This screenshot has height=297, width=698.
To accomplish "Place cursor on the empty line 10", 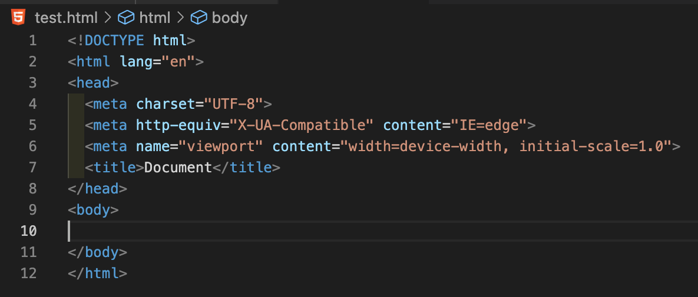I will [236, 231].
